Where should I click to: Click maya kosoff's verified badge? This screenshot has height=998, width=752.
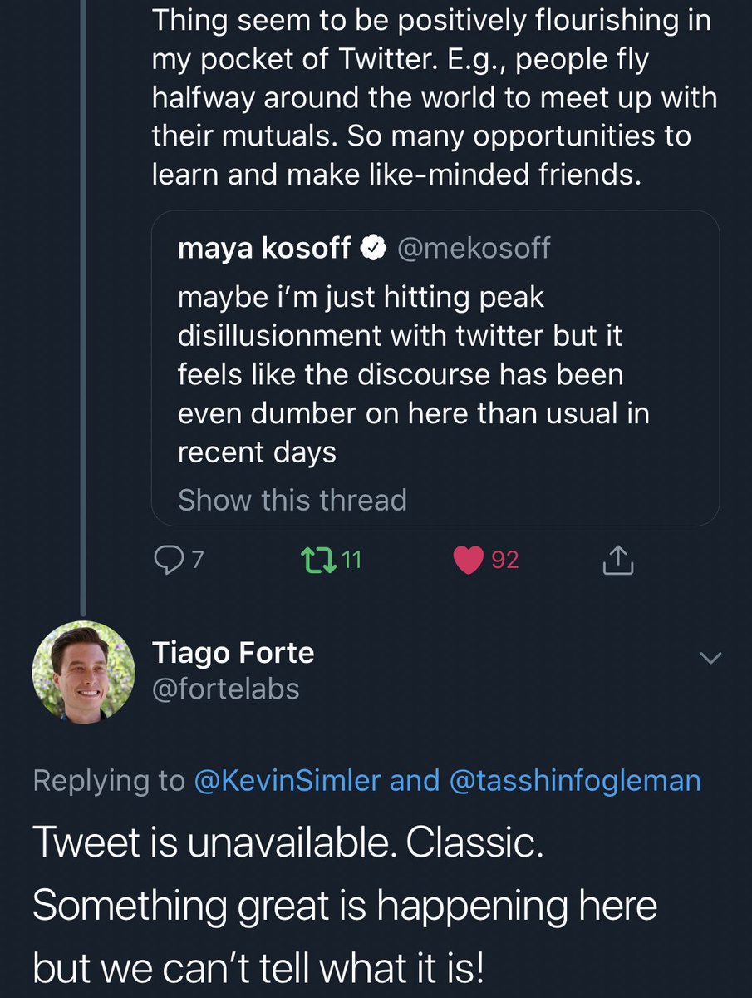[375, 248]
